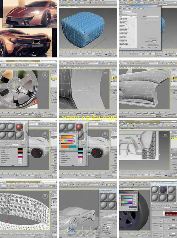Open Quads tab in Customize User Interface dialog
Viewport: 177px width, 238px height.
pos(134,9)
